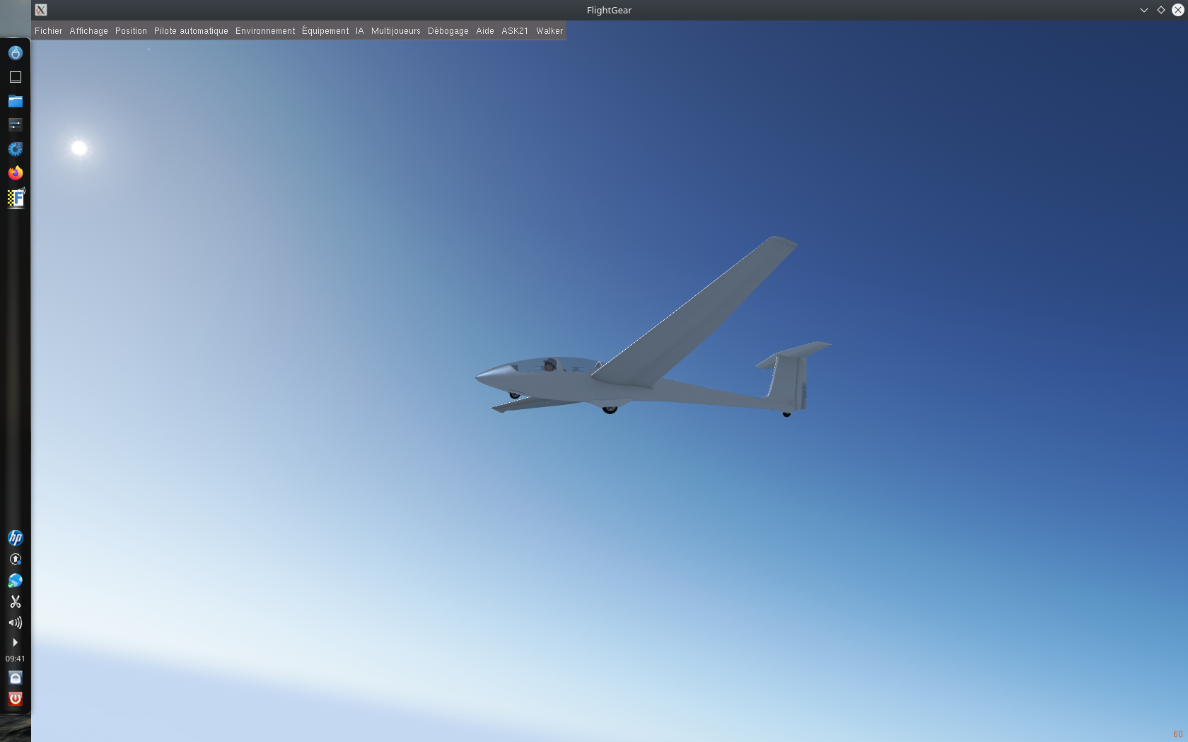Open the Débogage menu
The height and width of the screenshot is (742, 1188).
point(448,31)
